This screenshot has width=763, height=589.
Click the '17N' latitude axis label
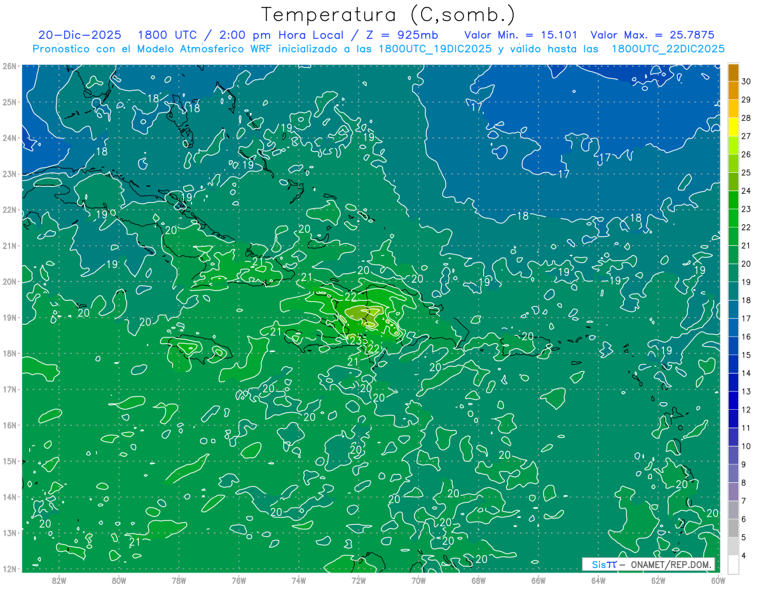[x=9, y=389]
